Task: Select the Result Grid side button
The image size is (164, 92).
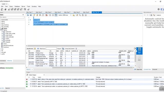Action: pyautogui.click(x=139, y=51)
